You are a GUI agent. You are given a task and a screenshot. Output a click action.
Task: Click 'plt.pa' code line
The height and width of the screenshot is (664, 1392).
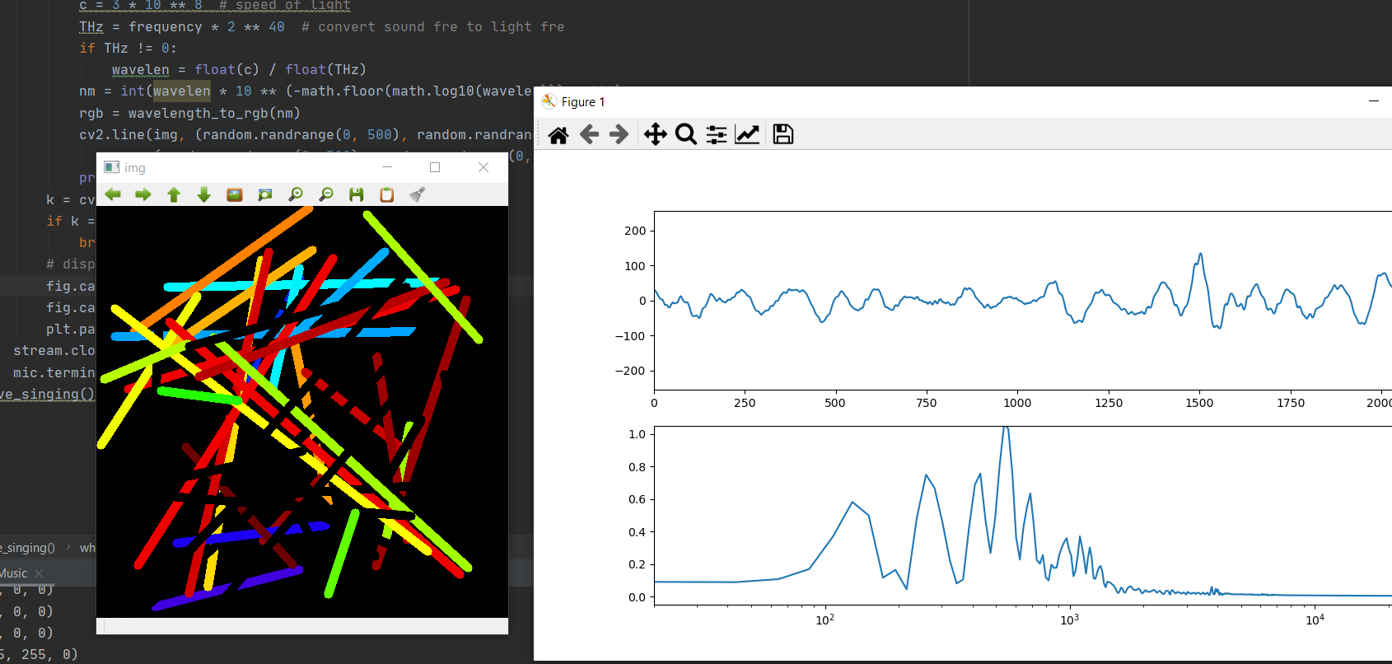point(71,330)
